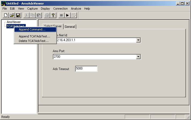Click the Ams Port field showing 2700
Viewport: 191px width, 120px height.
tap(97, 57)
